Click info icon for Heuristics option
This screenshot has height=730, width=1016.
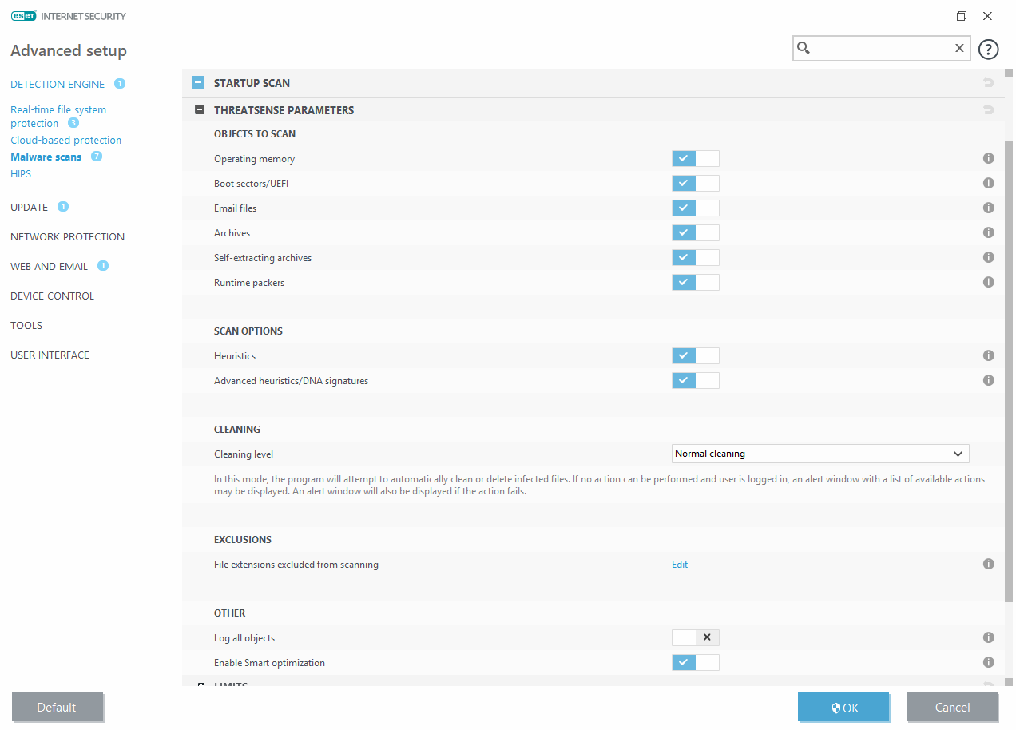click(x=988, y=356)
